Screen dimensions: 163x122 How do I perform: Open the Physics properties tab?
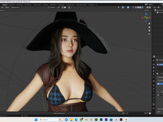click(x=153, y=95)
